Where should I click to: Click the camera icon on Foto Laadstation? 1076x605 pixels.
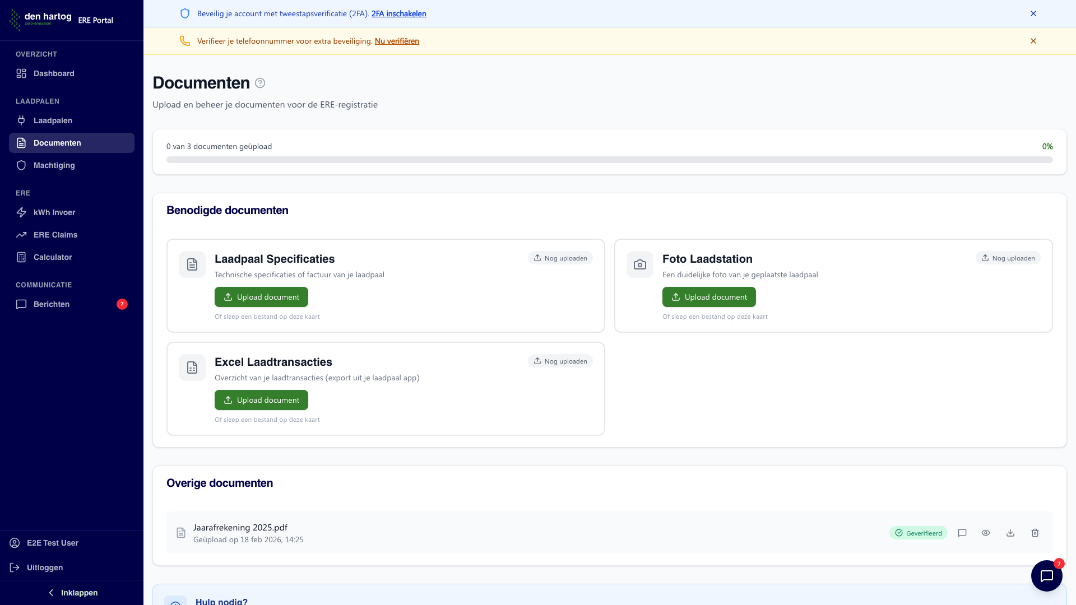[640, 264]
